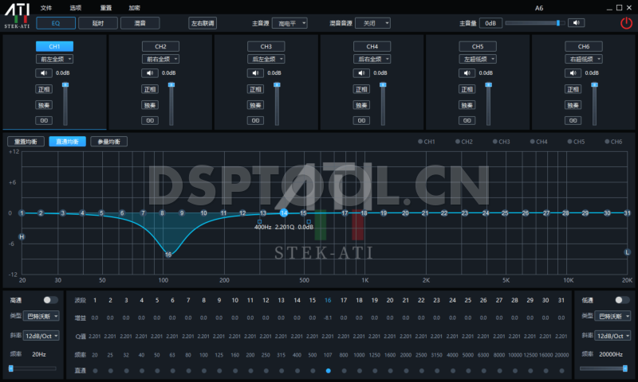Image resolution: width=638 pixels, height=382 pixels.
Task: Select EQ node 20 on the curve
Action: pos(405,212)
